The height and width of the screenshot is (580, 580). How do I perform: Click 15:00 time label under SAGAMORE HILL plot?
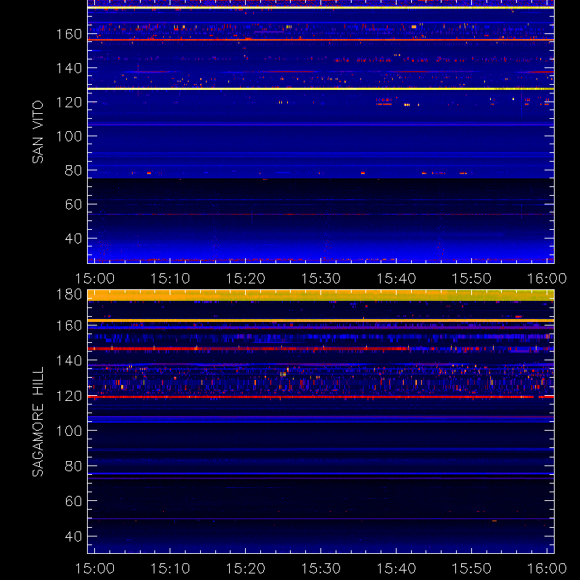95,568
